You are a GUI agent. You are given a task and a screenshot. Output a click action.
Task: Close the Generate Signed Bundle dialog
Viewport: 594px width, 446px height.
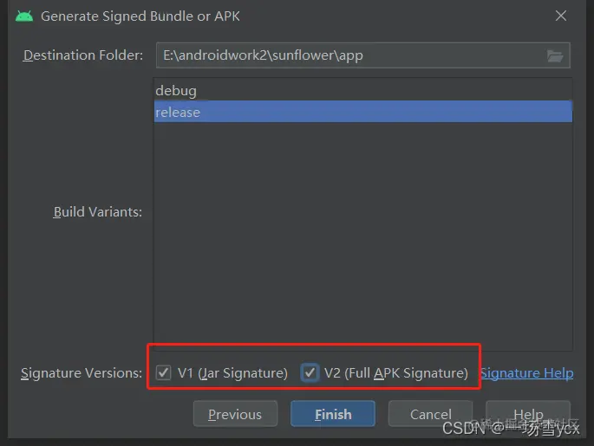tap(561, 16)
